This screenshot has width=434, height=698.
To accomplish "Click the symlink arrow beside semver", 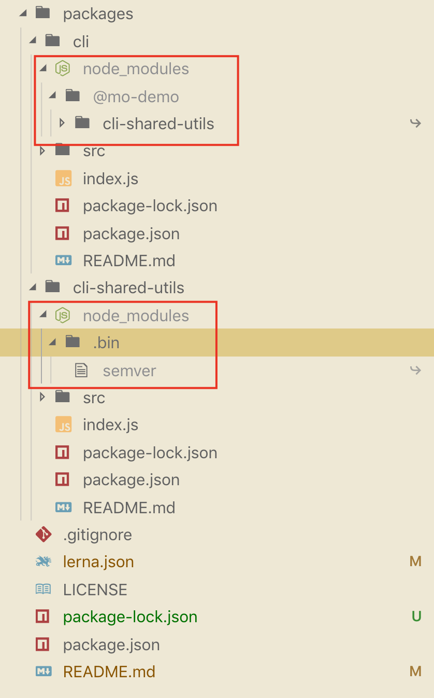I will pyautogui.click(x=415, y=370).
